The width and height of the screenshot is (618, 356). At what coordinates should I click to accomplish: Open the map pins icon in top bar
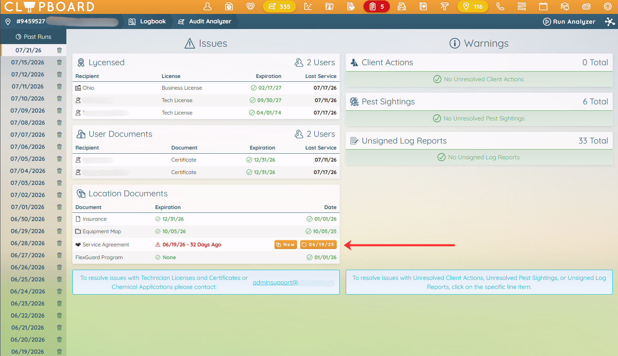(x=250, y=6)
